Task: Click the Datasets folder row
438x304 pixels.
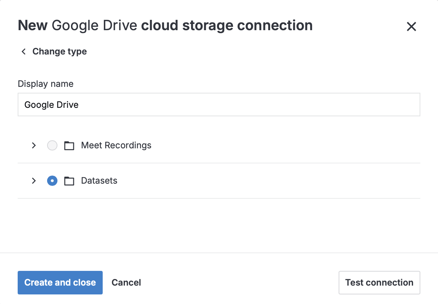Action: tap(99, 181)
